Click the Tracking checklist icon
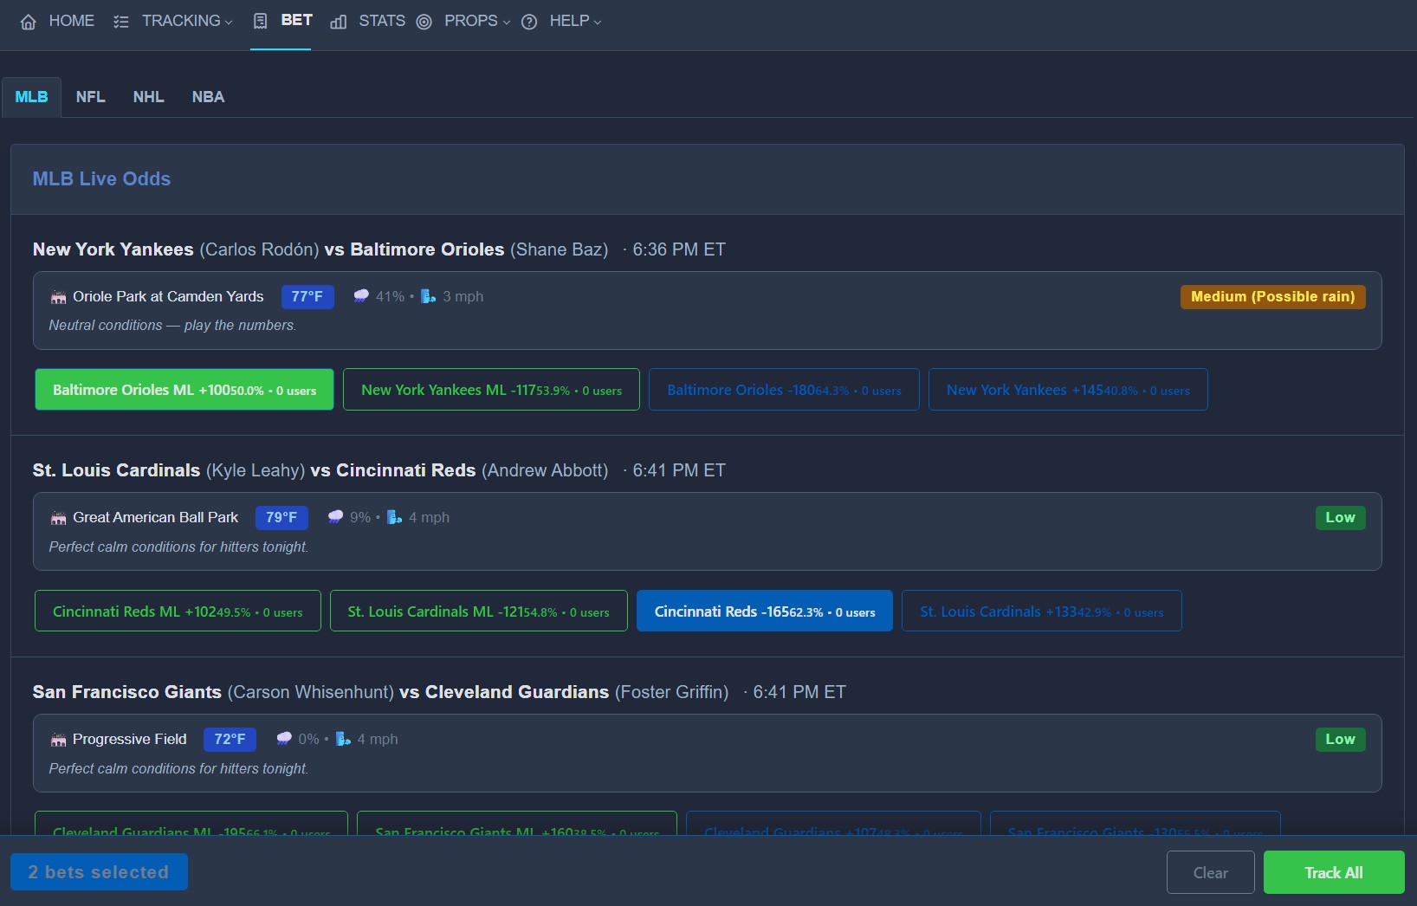This screenshot has height=906, width=1417. (121, 22)
